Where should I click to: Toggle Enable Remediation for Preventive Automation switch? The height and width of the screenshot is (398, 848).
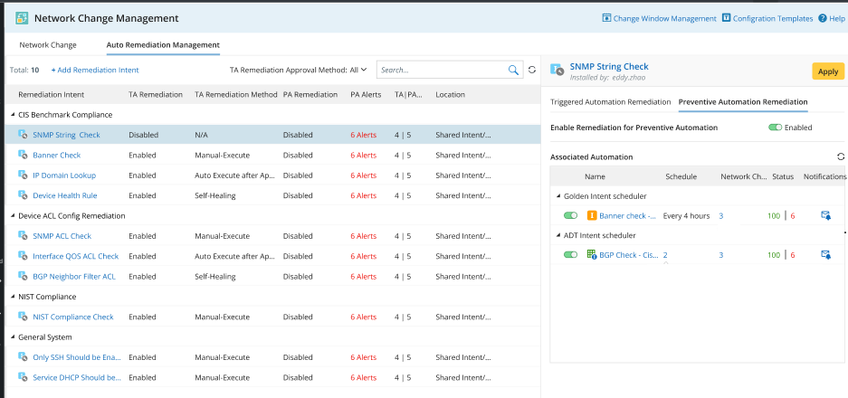click(775, 128)
